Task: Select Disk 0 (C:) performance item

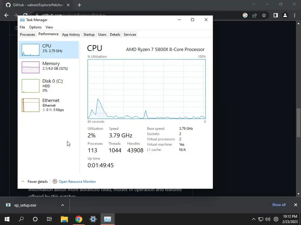Action: point(49,86)
